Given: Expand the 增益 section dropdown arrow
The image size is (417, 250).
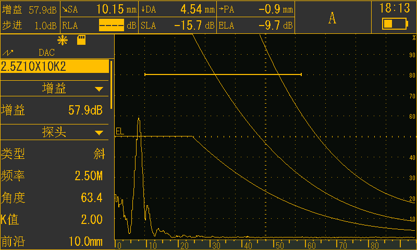Looking at the screenshot, I should [x=99, y=89].
